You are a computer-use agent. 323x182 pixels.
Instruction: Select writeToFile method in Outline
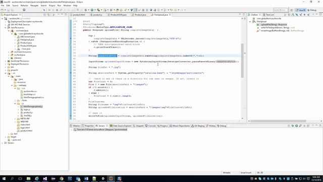[x=275, y=28]
